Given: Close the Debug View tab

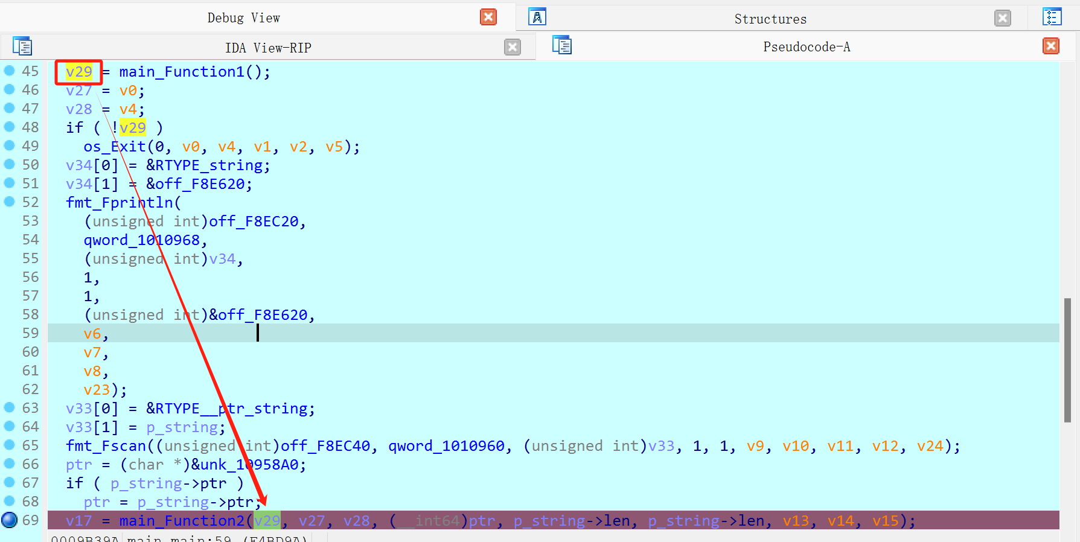Looking at the screenshot, I should (x=488, y=17).
